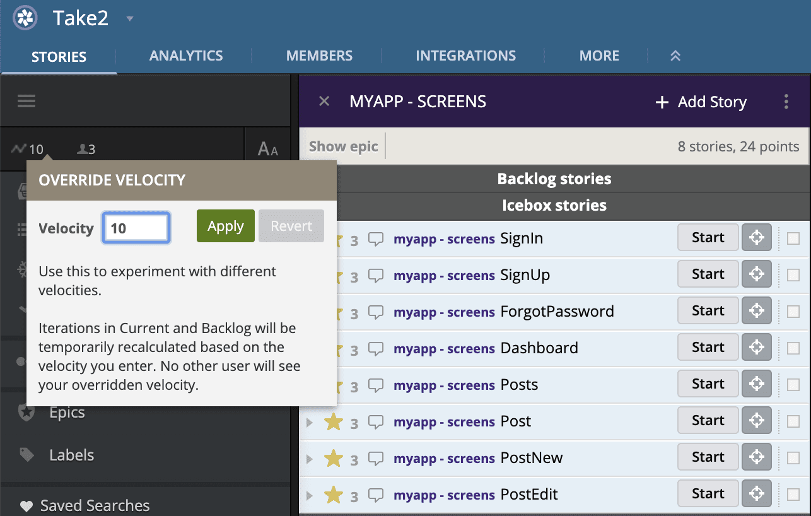This screenshot has height=516, width=811.
Task: Tick the PostEdit story checkbox
Action: pos(793,495)
